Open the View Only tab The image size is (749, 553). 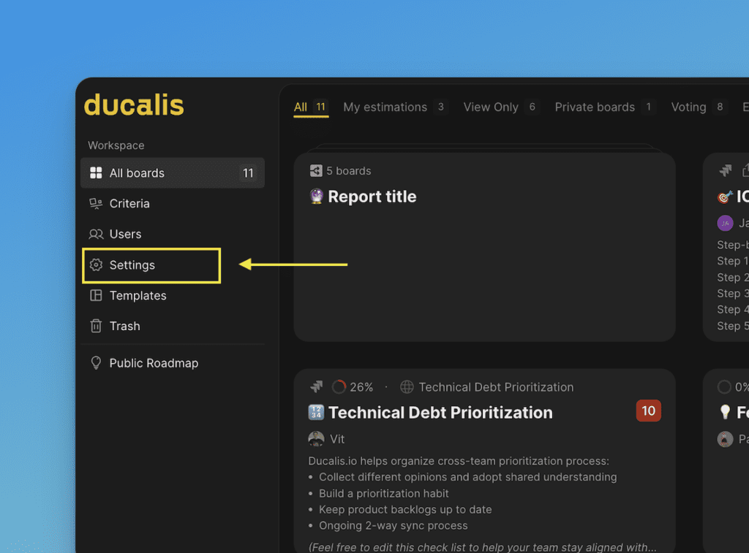point(490,107)
